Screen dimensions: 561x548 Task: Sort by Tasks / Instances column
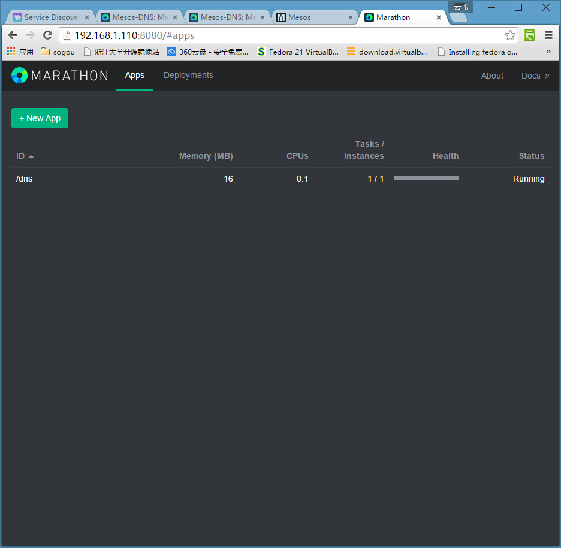pyautogui.click(x=364, y=150)
